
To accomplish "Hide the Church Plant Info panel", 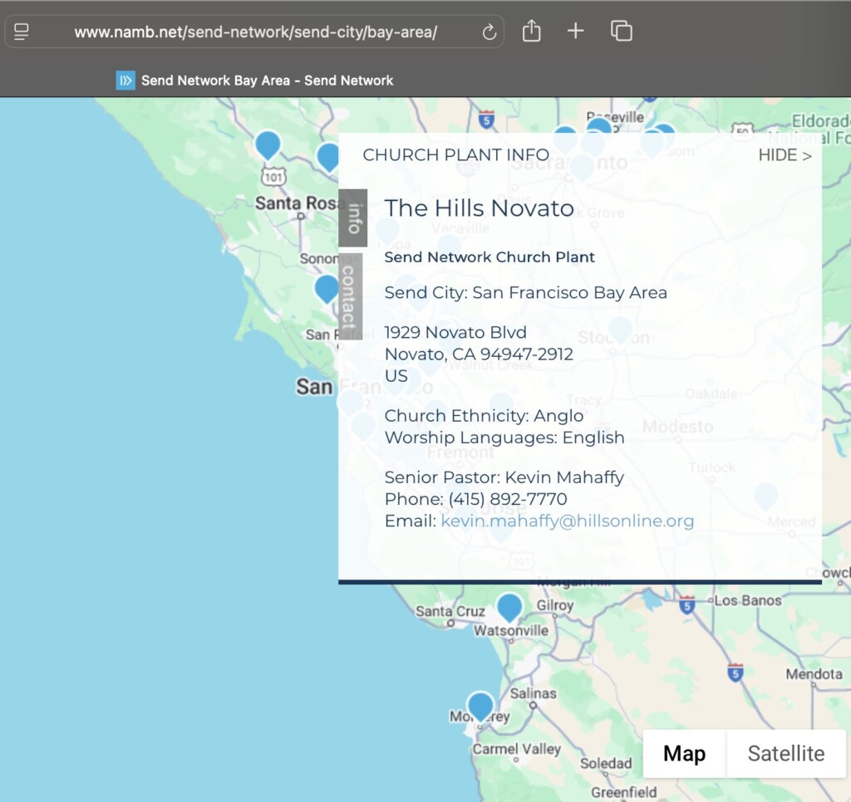I will [785, 155].
